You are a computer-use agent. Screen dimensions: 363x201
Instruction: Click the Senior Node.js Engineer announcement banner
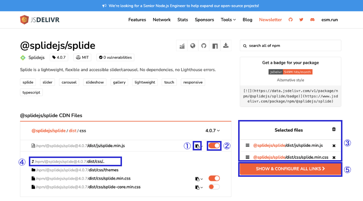[x=181, y=5]
